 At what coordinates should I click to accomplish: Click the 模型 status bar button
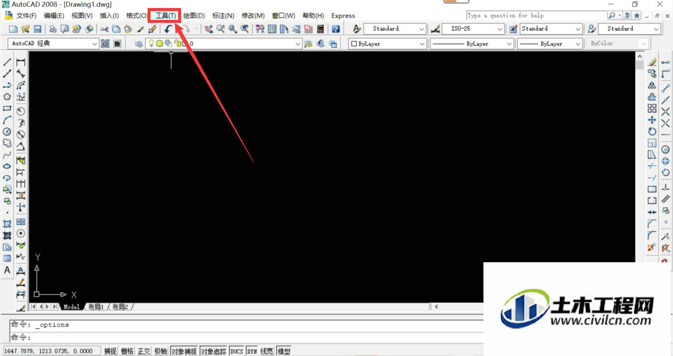point(284,351)
